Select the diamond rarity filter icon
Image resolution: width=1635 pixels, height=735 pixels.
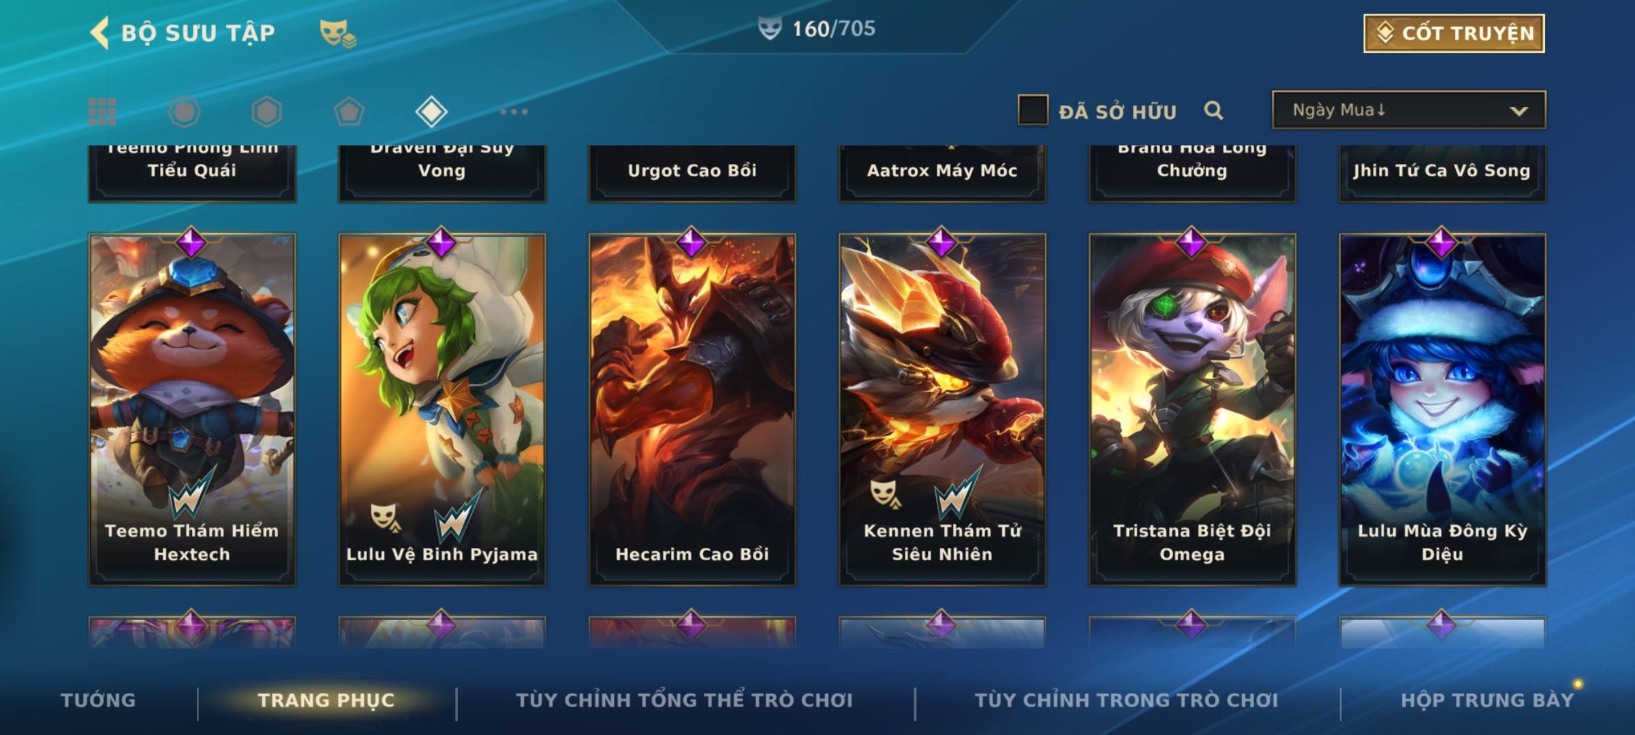(431, 112)
